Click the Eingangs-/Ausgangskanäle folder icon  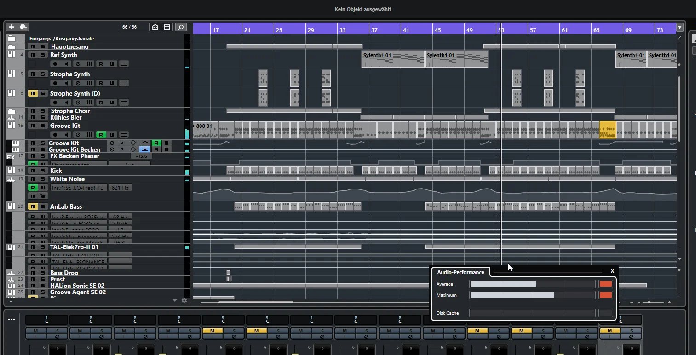12,39
